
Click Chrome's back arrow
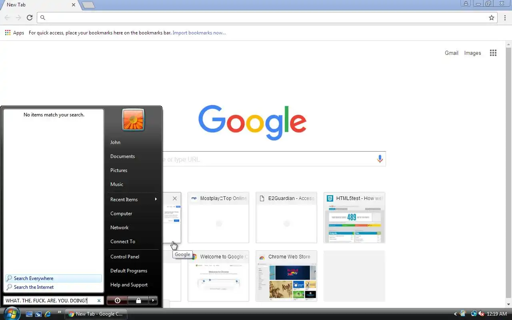(x=7, y=18)
